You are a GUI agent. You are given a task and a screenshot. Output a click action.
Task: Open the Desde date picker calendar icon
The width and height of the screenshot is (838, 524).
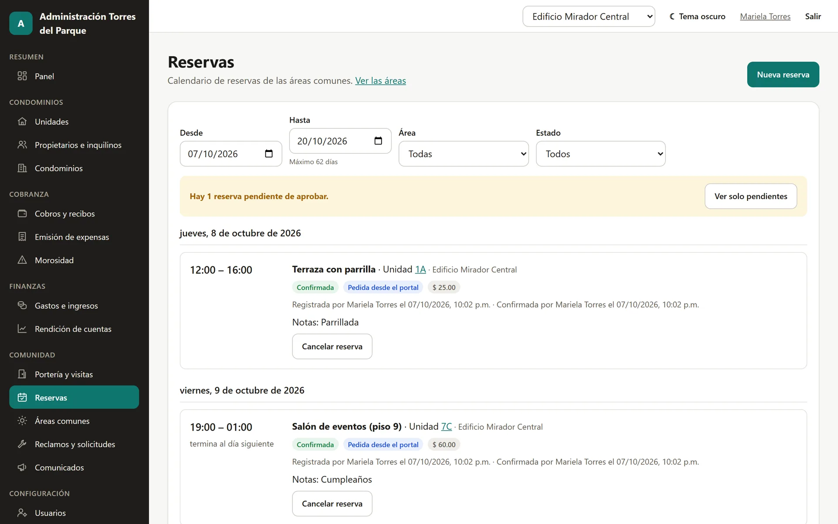click(269, 154)
